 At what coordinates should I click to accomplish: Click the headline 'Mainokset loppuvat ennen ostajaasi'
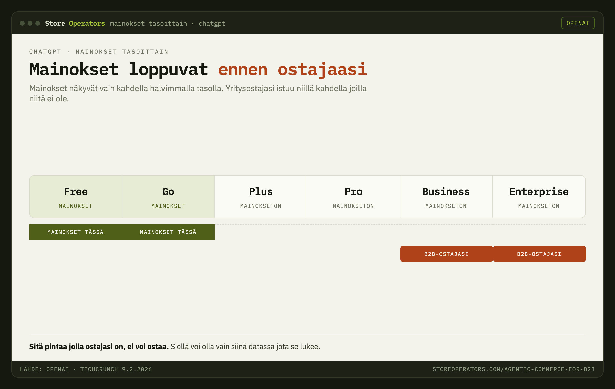pos(198,69)
